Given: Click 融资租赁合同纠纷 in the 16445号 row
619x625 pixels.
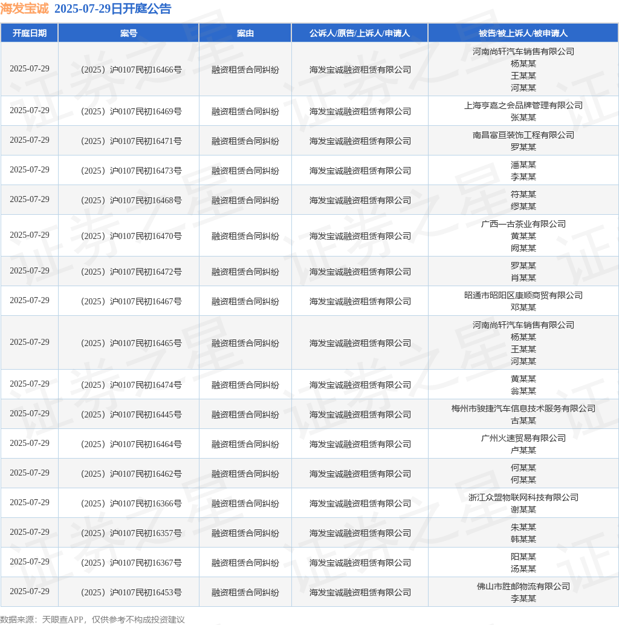Looking at the screenshot, I should (x=245, y=414).
